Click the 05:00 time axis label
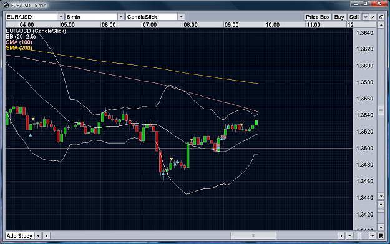This screenshot has width=390, height=244. click(x=67, y=25)
